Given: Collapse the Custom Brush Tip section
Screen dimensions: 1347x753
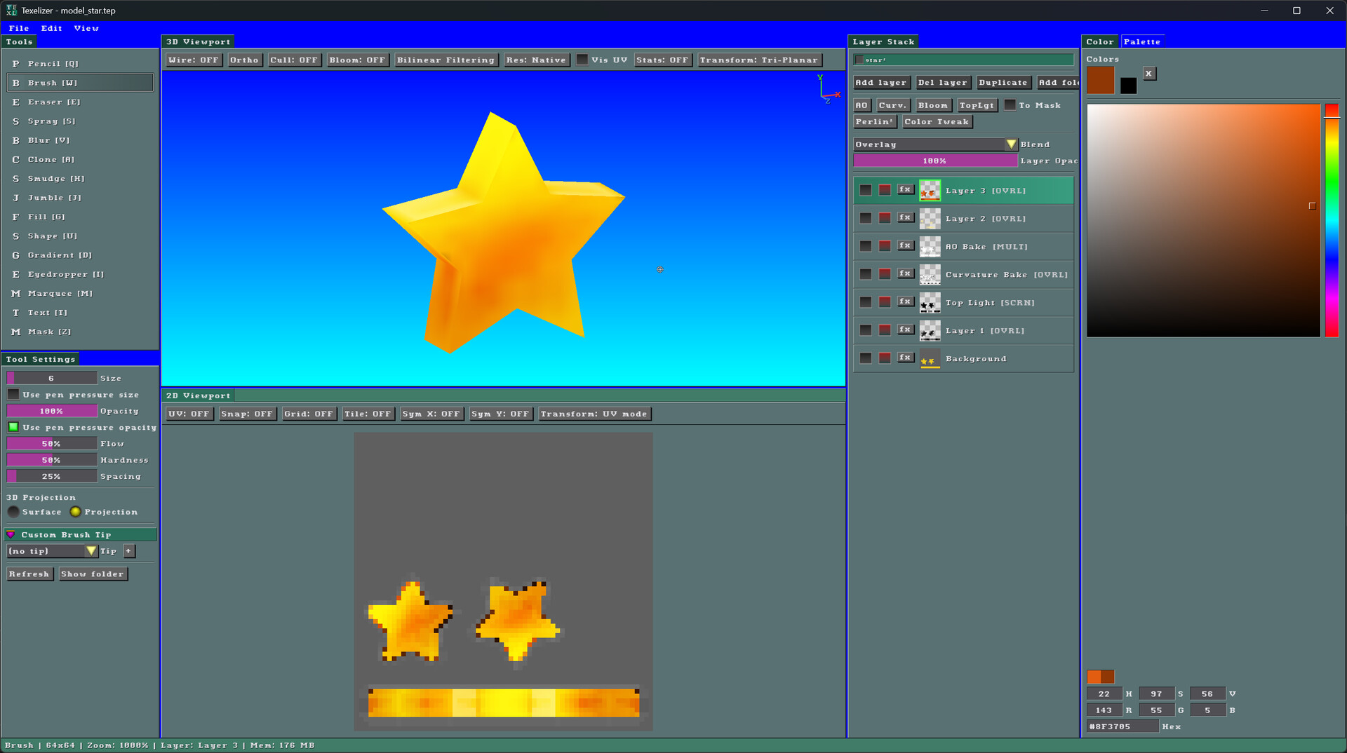Looking at the screenshot, I should click(11, 535).
